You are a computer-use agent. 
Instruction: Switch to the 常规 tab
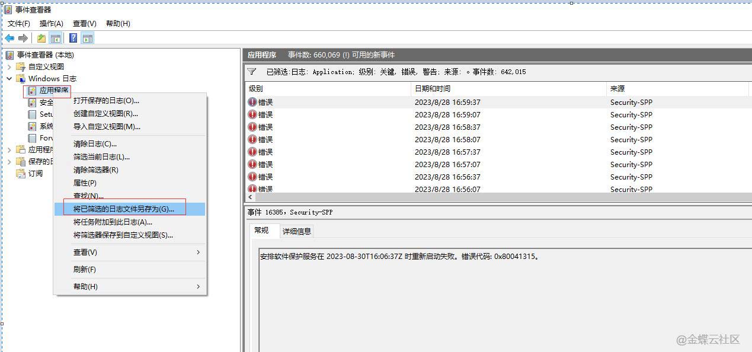[261, 231]
